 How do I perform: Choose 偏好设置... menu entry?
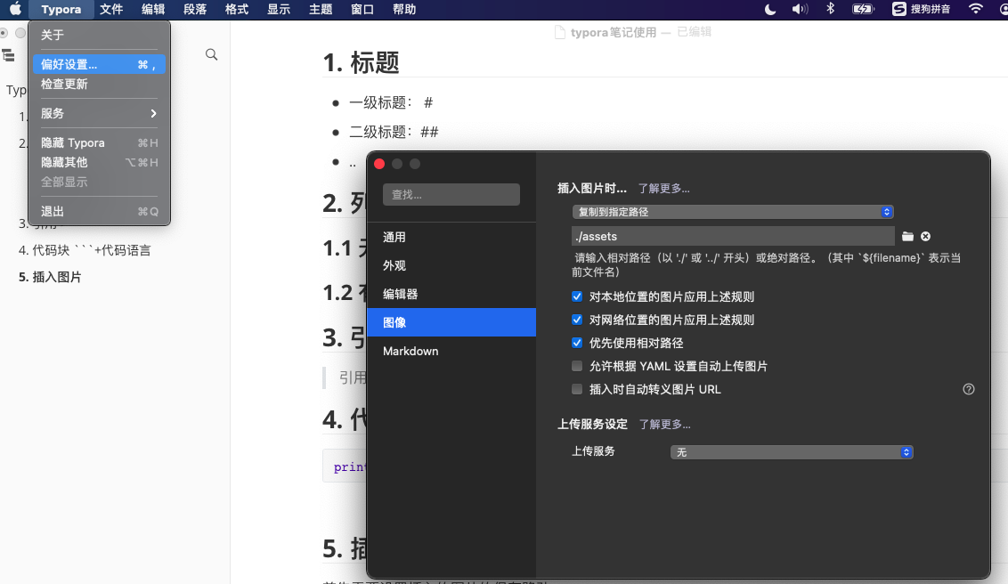(99, 64)
